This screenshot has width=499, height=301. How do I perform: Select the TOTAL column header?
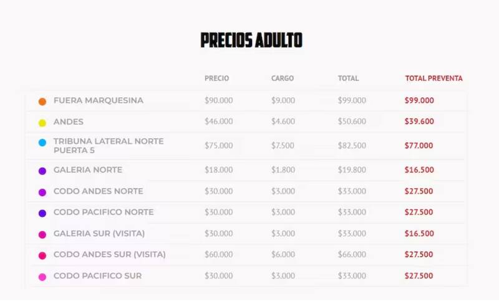click(348, 79)
